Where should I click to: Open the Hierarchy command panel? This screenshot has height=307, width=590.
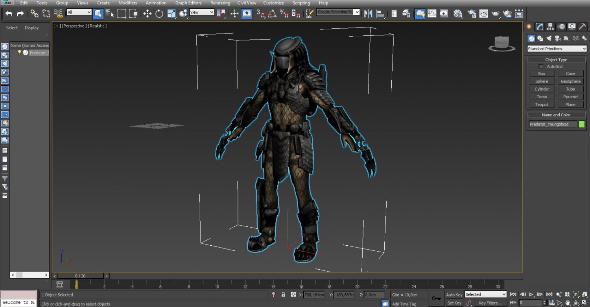tap(550, 26)
